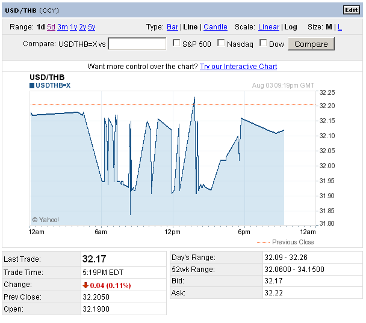Click the blue USDTHB=X legend swatch
The width and height of the screenshot is (366, 323).
pos(32,86)
